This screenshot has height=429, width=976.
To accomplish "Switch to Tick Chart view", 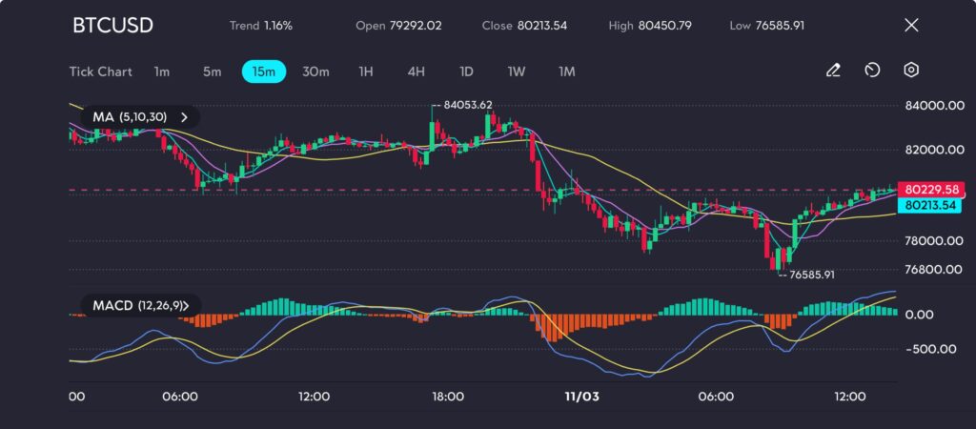I will (x=100, y=71).
